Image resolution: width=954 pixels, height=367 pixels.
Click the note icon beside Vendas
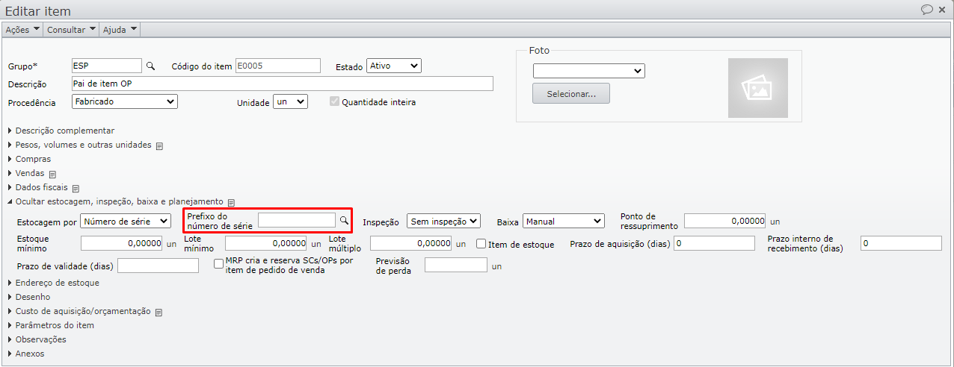52,174
